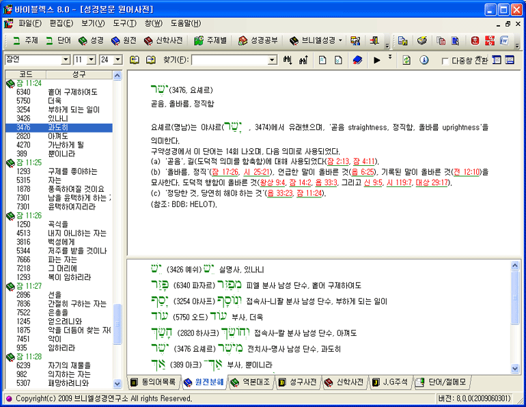This screenshot has width=526, height=407.
Task: Open the 도움말(H) menu
Action: [186, 23]
